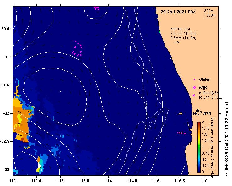This screenshot has height=186, width=232.
Task: Click the 'to 24/10 12Z' legend text
Action: click(x=210, y=97)
